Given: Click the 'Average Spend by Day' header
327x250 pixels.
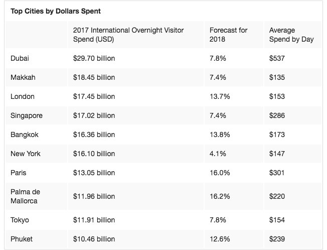Looking at the screenshot, I should (x=291, y=35).
